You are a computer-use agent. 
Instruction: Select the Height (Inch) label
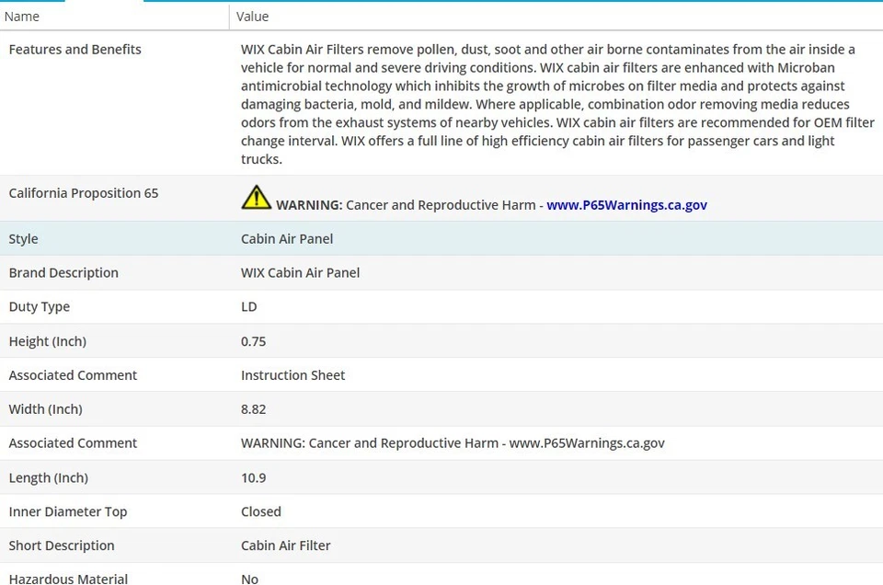(48, 341)
